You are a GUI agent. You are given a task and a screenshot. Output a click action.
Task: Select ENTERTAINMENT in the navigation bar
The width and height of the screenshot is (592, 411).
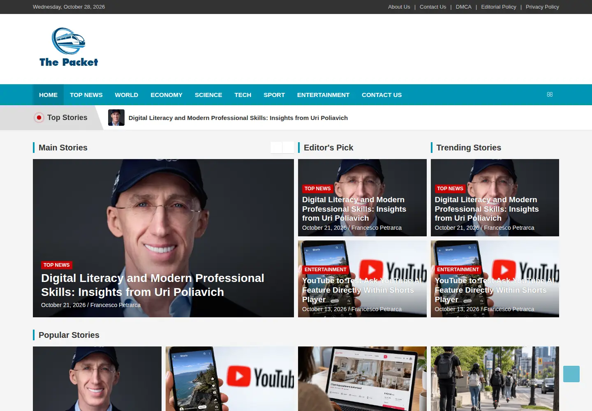pos(323,95)
